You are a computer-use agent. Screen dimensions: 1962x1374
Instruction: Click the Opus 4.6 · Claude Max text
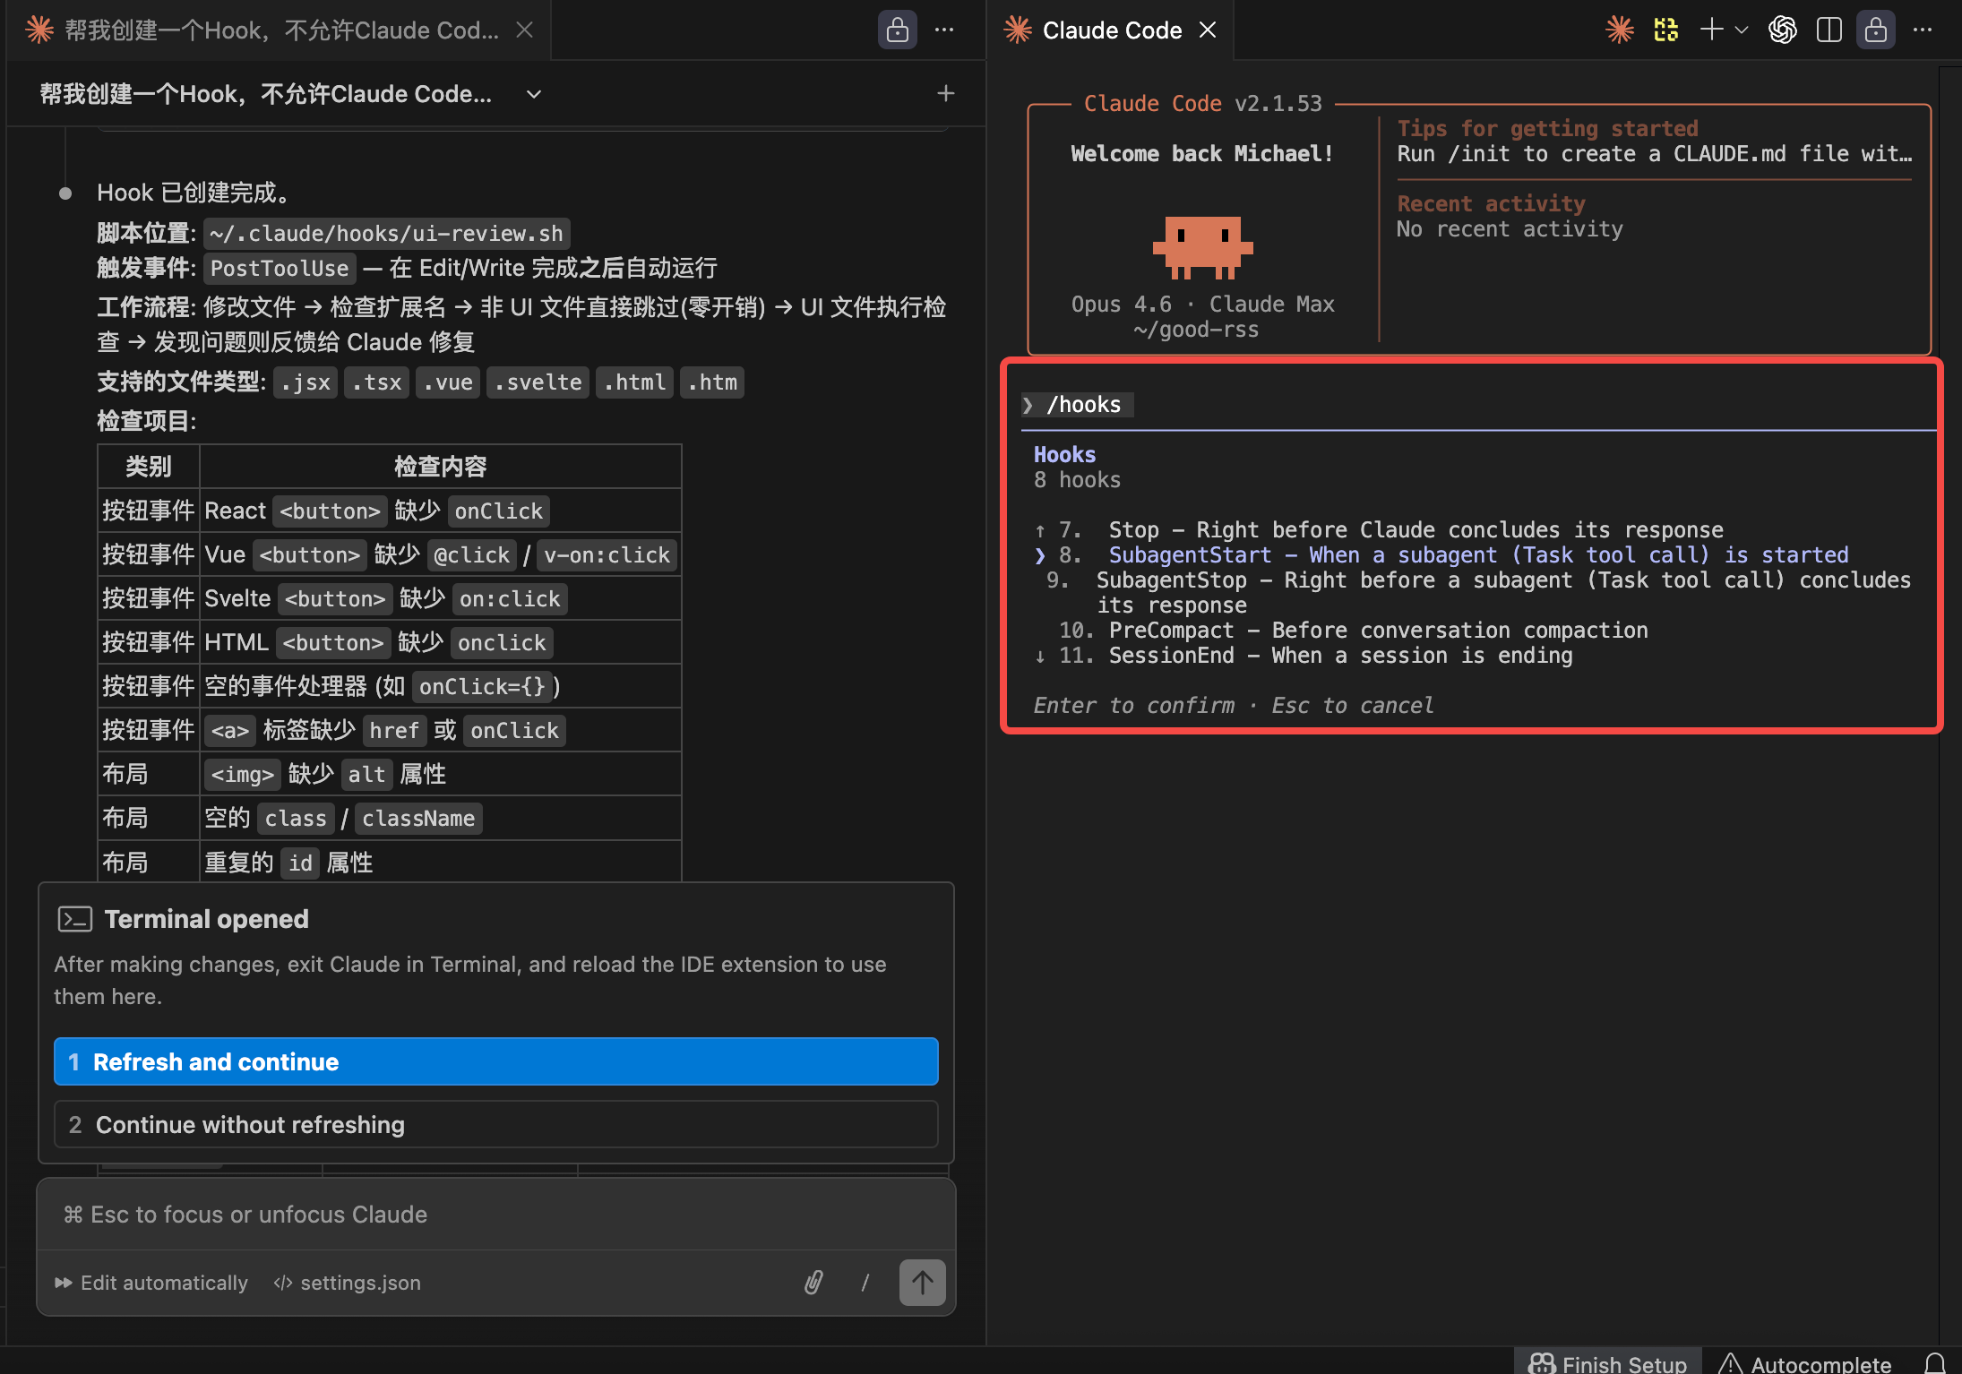pyautogui.click(x=1202, y=305)
